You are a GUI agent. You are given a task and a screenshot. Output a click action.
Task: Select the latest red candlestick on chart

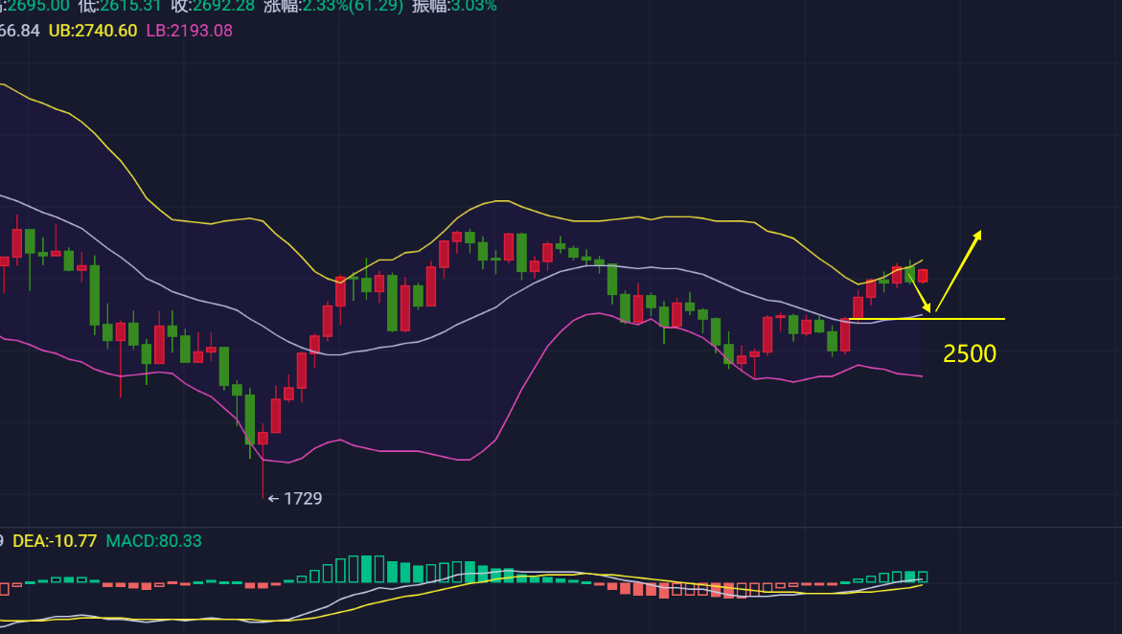click(923, 276)
